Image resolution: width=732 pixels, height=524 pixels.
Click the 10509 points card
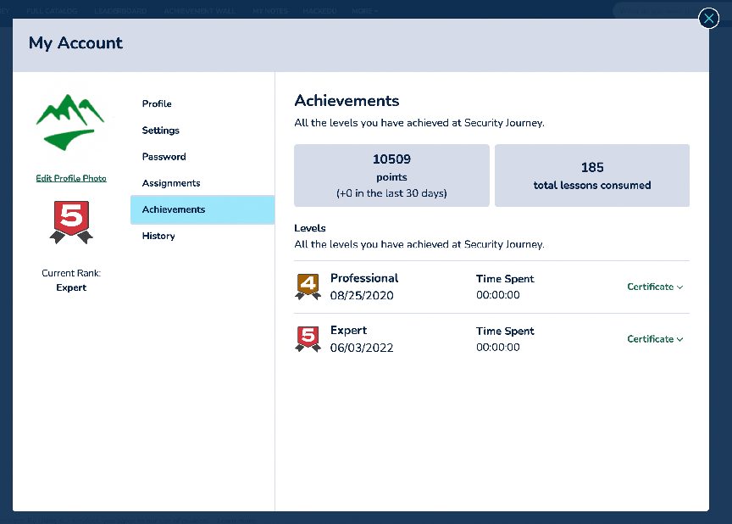[391, 176]
